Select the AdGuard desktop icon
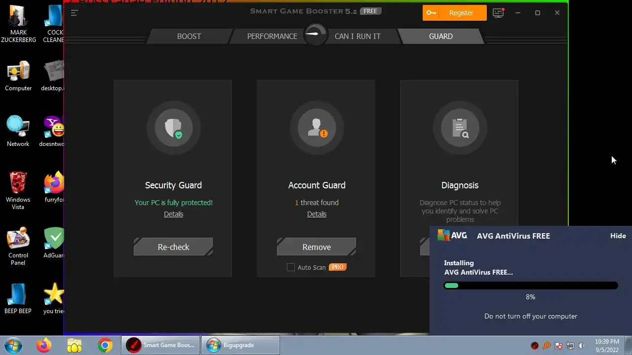This screenshot has width=632, height=355. (x=54, y=243)
